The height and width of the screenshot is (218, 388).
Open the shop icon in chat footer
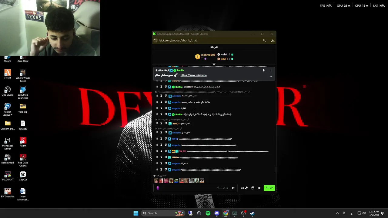point(253,188)
